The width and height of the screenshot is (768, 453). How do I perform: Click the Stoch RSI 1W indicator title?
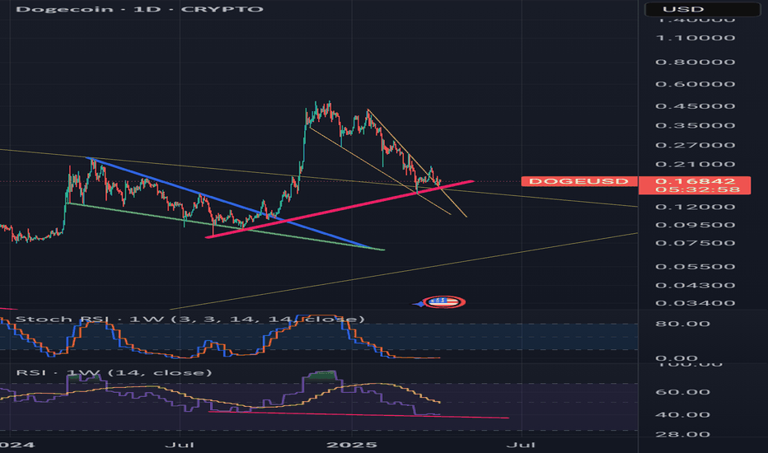190,320
